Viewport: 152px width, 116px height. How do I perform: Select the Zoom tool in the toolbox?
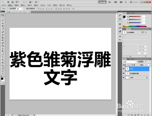3,74
